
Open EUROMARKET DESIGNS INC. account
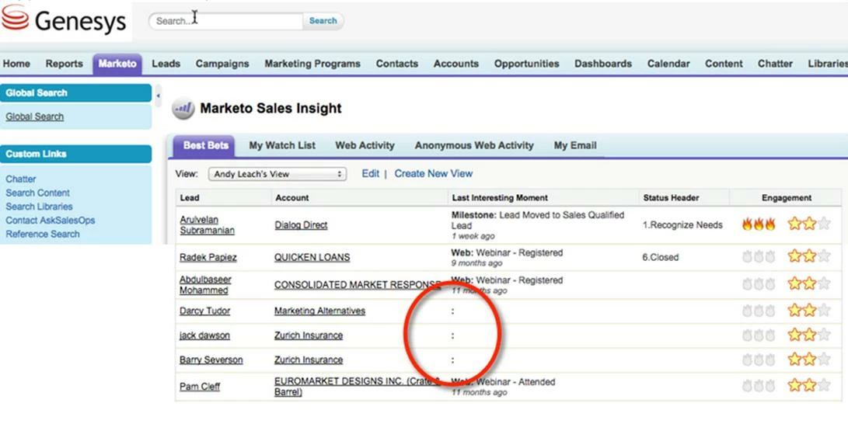point(357,387)
